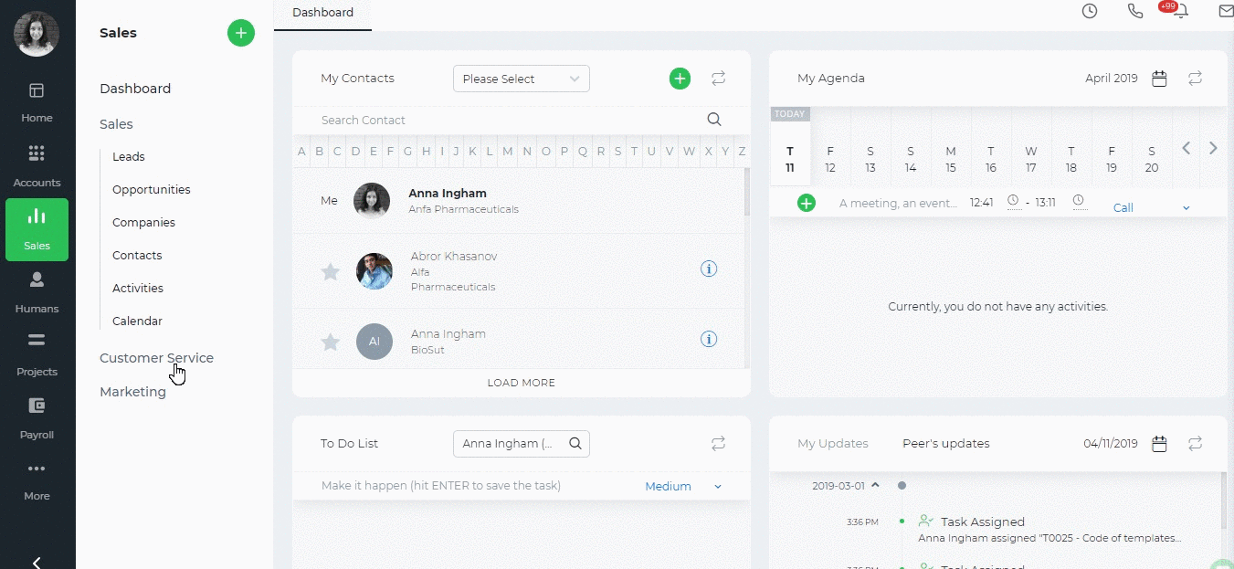Collapse the 2019-03-01 updates group

pyautogui.click(x=875, y=485)
